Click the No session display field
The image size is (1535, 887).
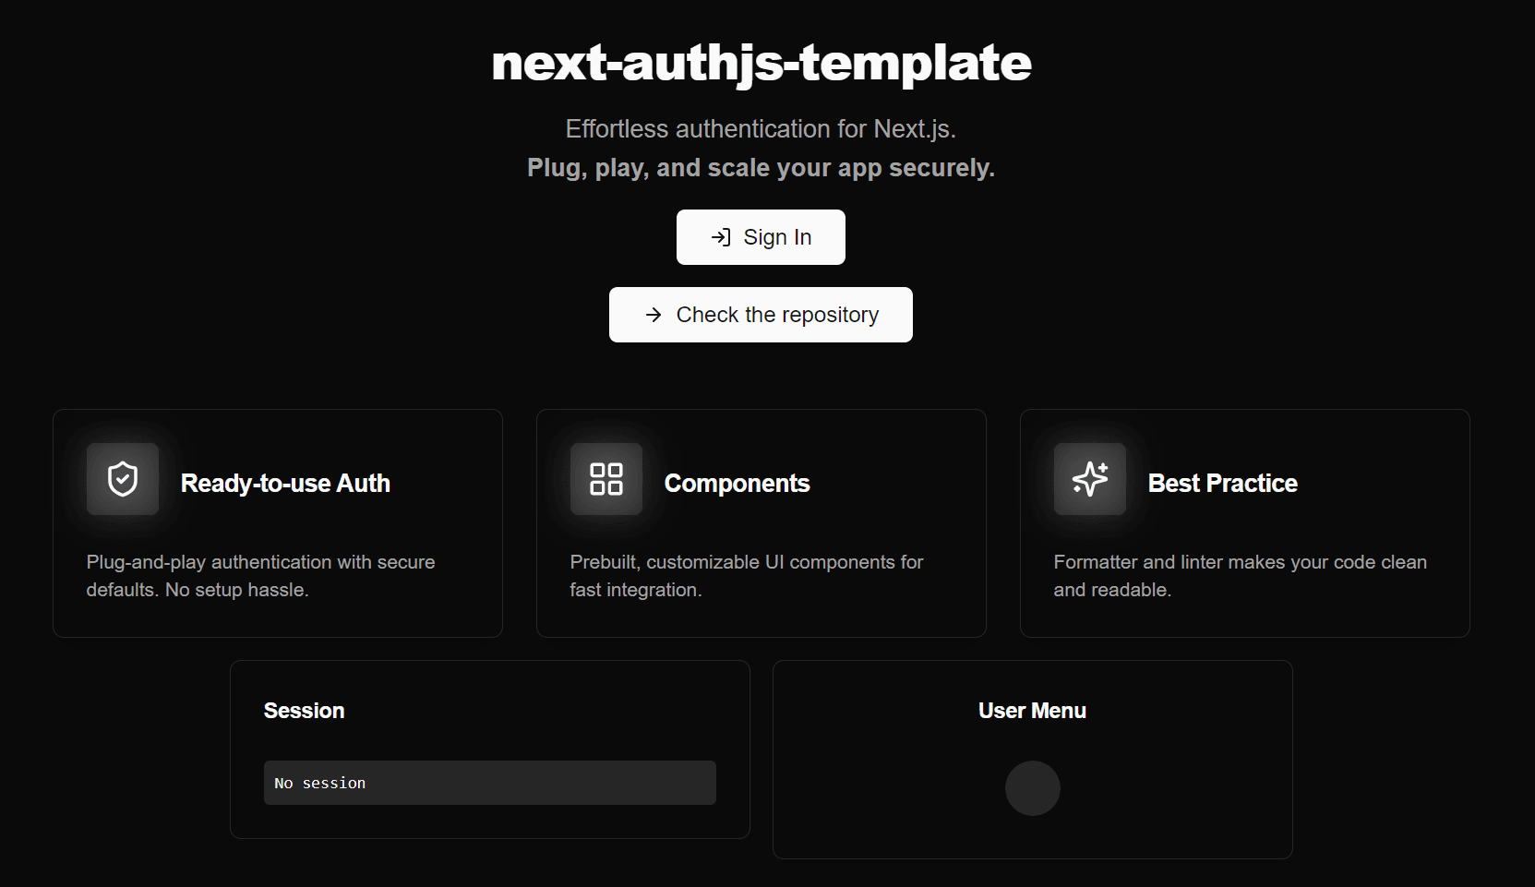coord(489,782)
